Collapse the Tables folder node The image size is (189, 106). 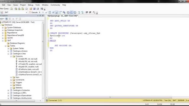point(6,46)
